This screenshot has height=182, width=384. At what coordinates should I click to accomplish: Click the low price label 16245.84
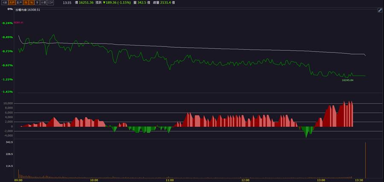pyautogui.click(x=348, y=80)
